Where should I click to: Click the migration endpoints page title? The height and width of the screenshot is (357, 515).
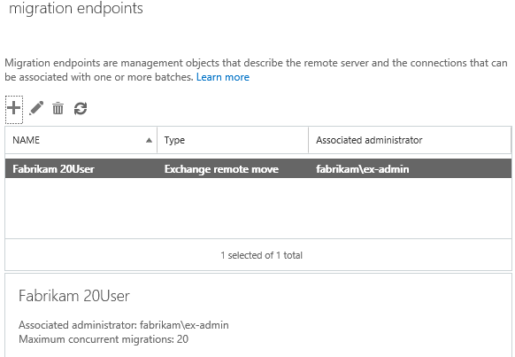tap(76, 8)
